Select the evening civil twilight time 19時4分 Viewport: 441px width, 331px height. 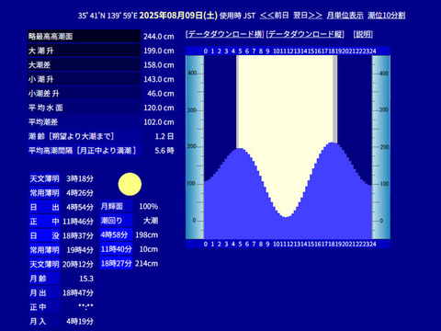click(x=80, y=250)
